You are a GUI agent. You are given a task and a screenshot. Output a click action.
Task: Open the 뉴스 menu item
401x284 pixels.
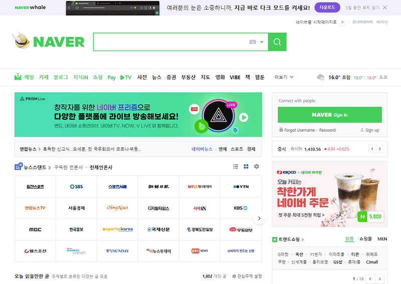pos(156,77)
